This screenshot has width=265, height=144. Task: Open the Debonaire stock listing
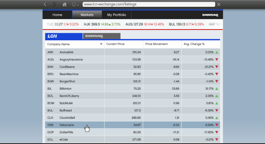(x=67, y=125)
